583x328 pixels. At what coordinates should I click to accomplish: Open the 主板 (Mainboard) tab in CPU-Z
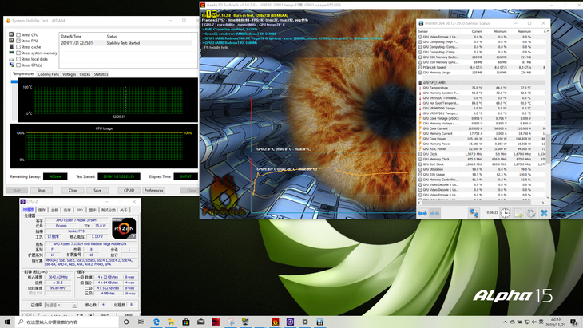point(54,210)
